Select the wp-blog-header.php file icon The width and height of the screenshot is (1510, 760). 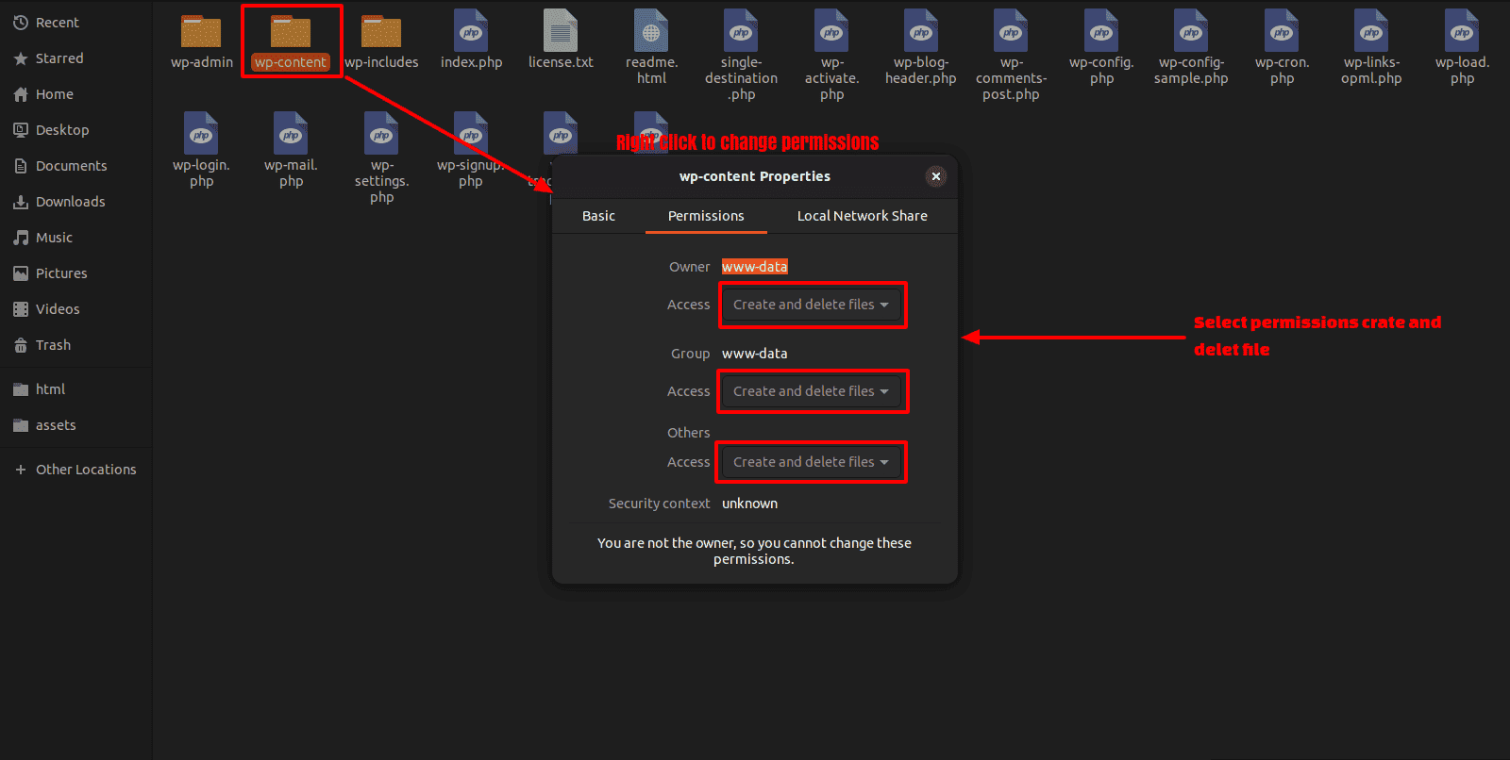[921, 30]
